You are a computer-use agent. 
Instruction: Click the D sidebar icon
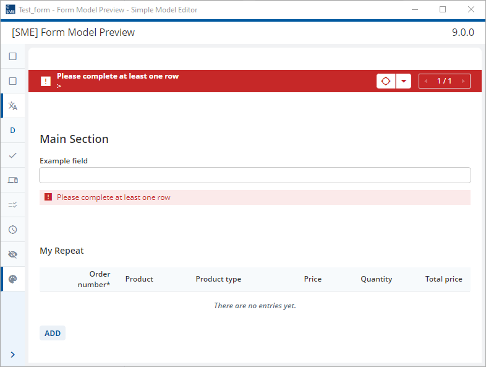pos(13,131)
